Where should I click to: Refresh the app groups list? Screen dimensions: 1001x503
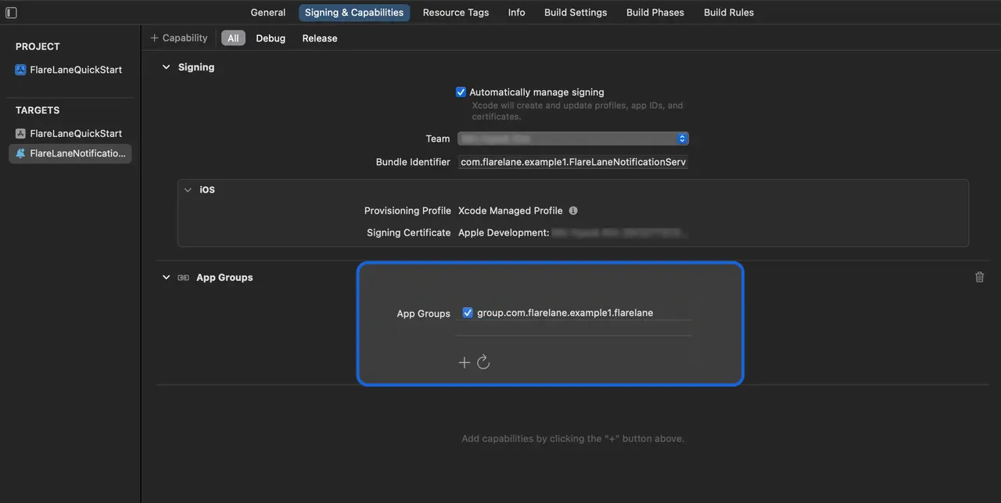[483, 361]
